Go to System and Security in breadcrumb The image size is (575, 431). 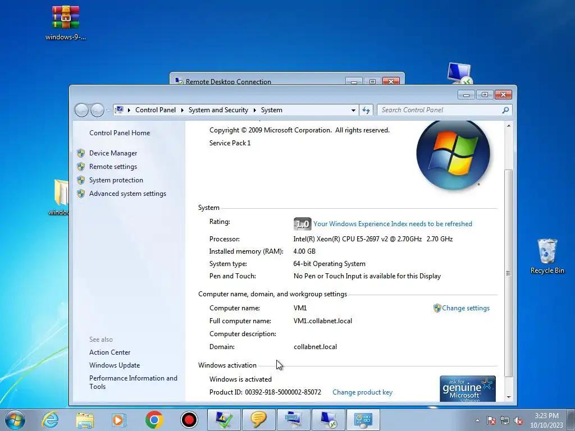click(x=218, y=110)
